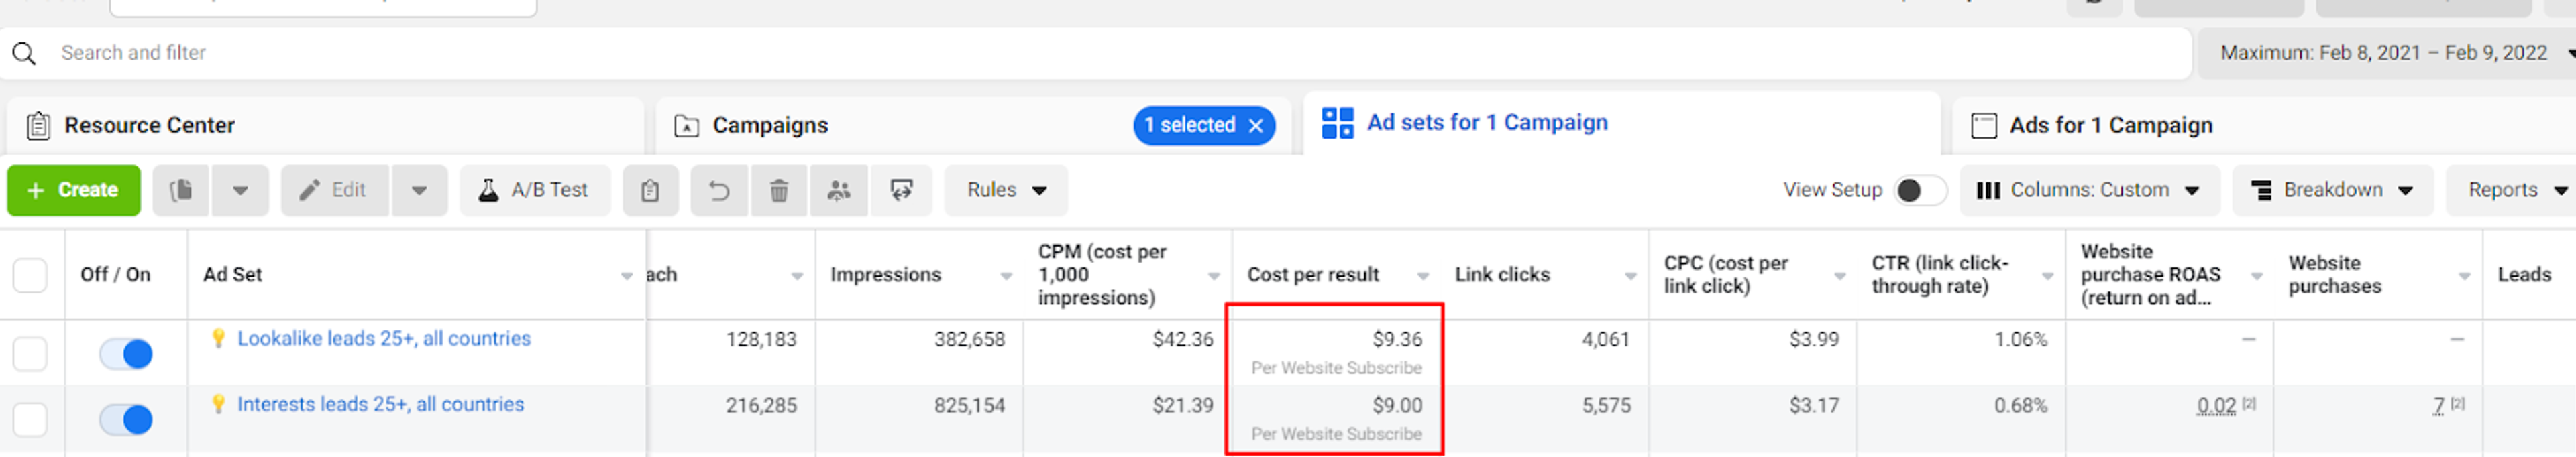
Task: Click the undo arrow icon
Action: point(718,190)
